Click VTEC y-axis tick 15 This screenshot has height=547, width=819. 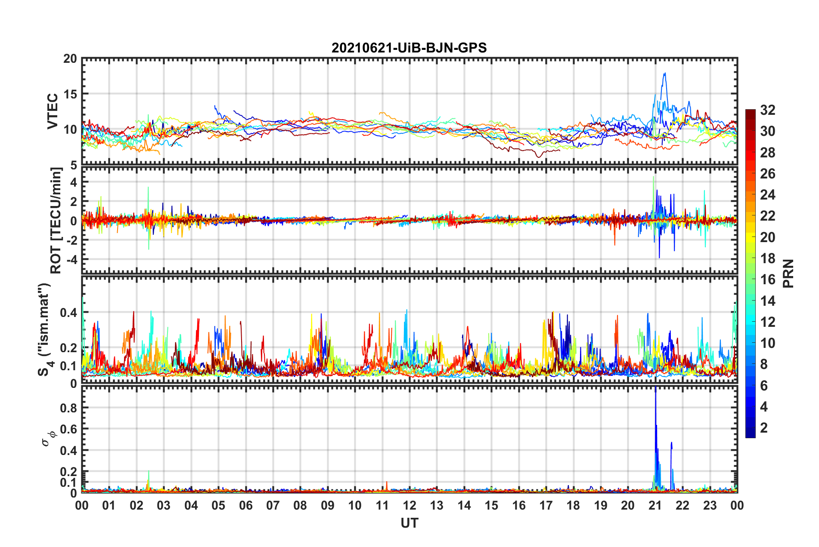(70, 94)
